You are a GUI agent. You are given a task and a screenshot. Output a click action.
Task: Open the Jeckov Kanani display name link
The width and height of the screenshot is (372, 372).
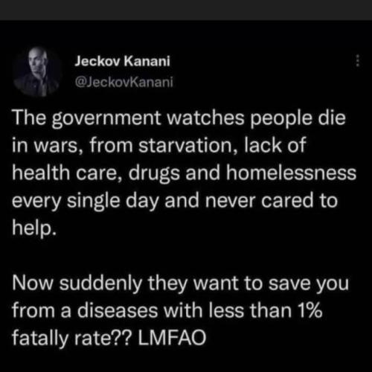pos(123,61)
